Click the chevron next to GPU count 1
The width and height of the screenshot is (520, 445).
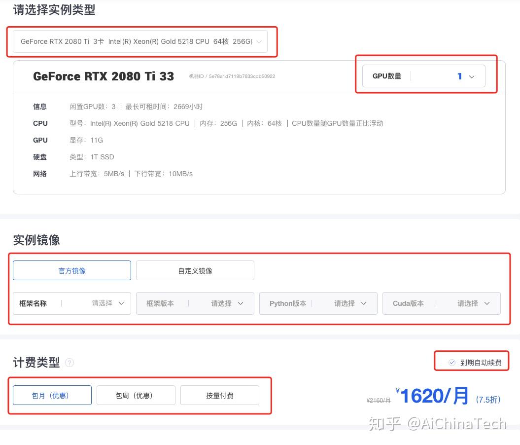472,76
